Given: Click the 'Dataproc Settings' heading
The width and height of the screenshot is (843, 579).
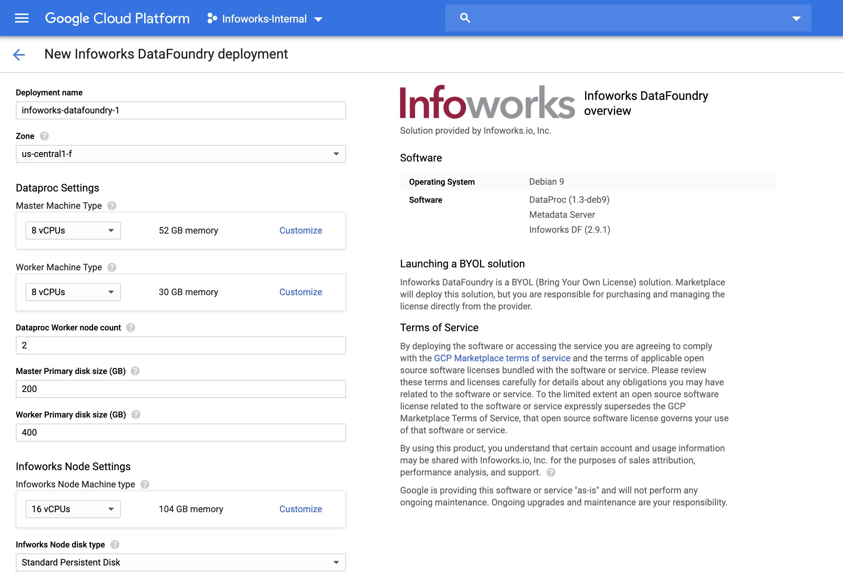Looking at the screenshot, I should click(57, 188).
